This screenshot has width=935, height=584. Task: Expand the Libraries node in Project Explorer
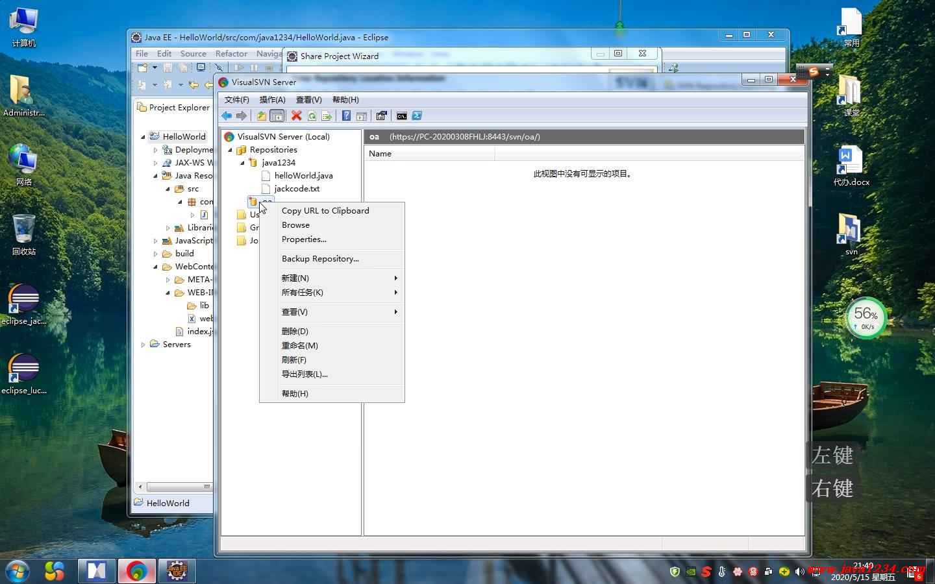168,228
